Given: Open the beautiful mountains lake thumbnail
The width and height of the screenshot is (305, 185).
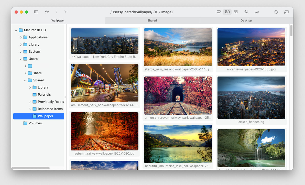Looking at the screenshot, I should [x=178, y=144].
